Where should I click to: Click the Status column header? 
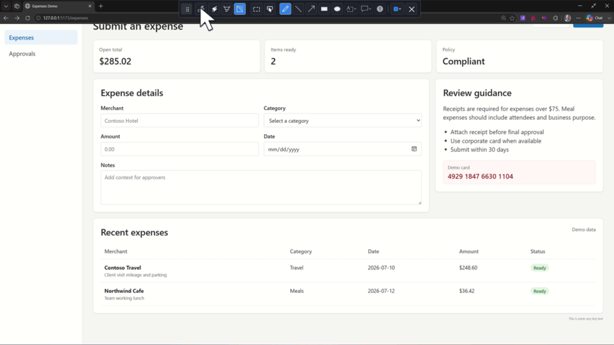tap(538, 252)
